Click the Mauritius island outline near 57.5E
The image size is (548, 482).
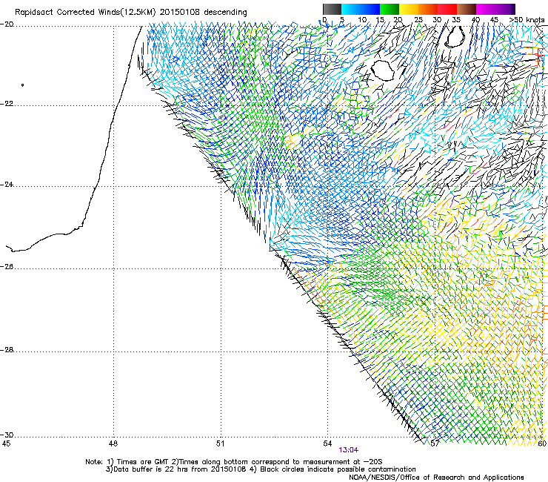coord(455,36)
